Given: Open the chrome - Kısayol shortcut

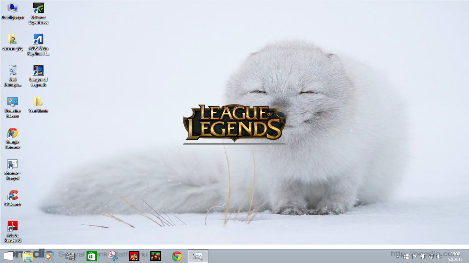Looking at the screenshot, I should pos(13,164).
